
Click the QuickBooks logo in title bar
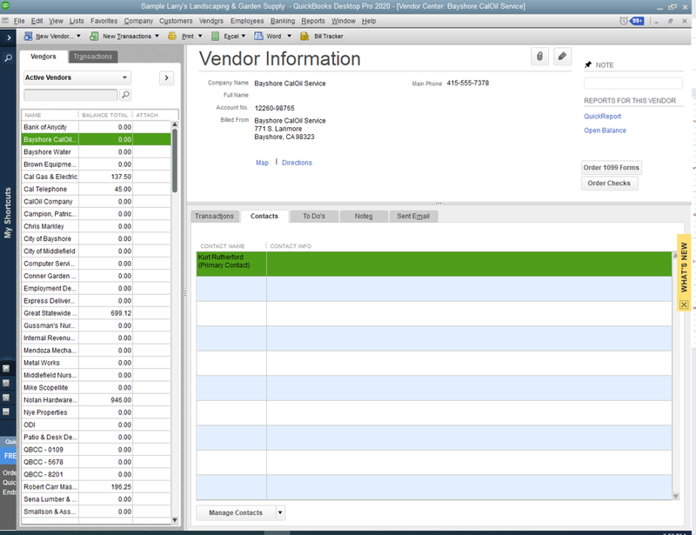6,6
